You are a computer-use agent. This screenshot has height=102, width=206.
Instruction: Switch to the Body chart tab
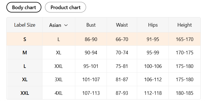24,7
